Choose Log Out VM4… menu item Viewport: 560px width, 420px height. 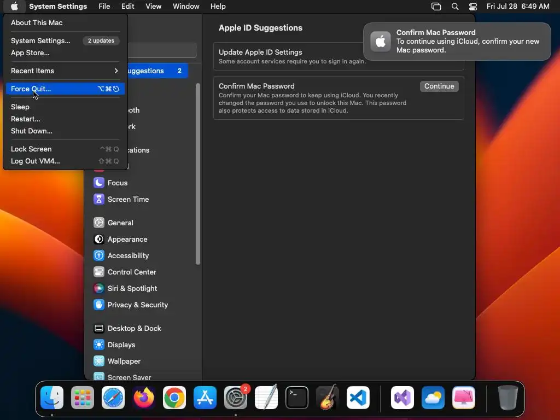tap(65, 161)
